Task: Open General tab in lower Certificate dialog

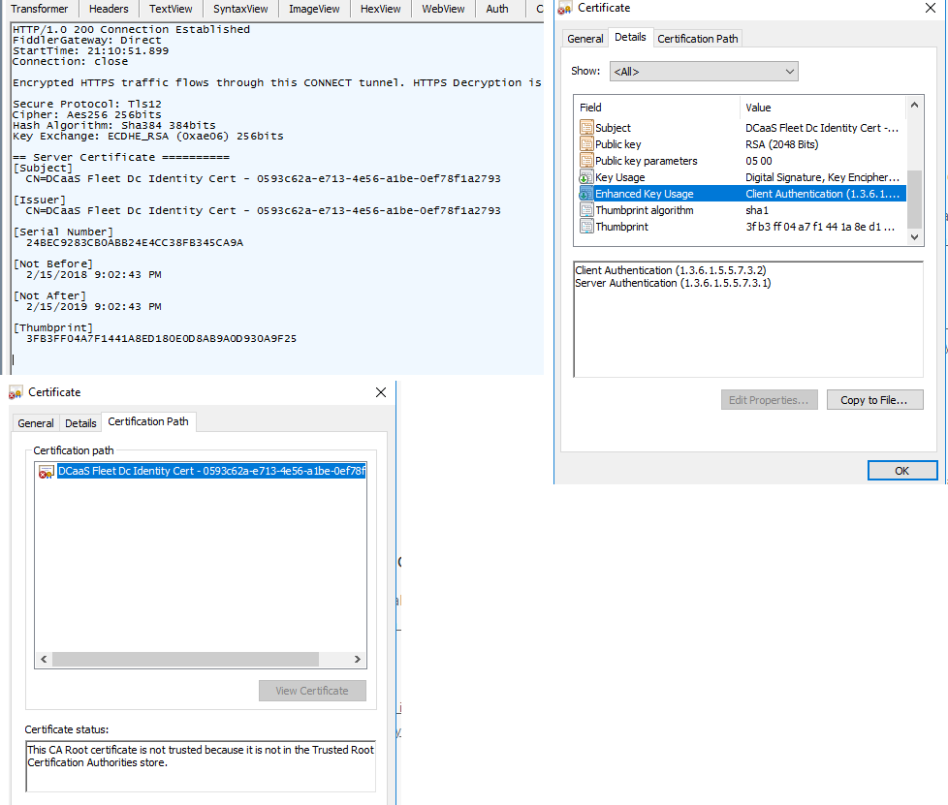Action: pyautogui.click(x=36, y=423)
